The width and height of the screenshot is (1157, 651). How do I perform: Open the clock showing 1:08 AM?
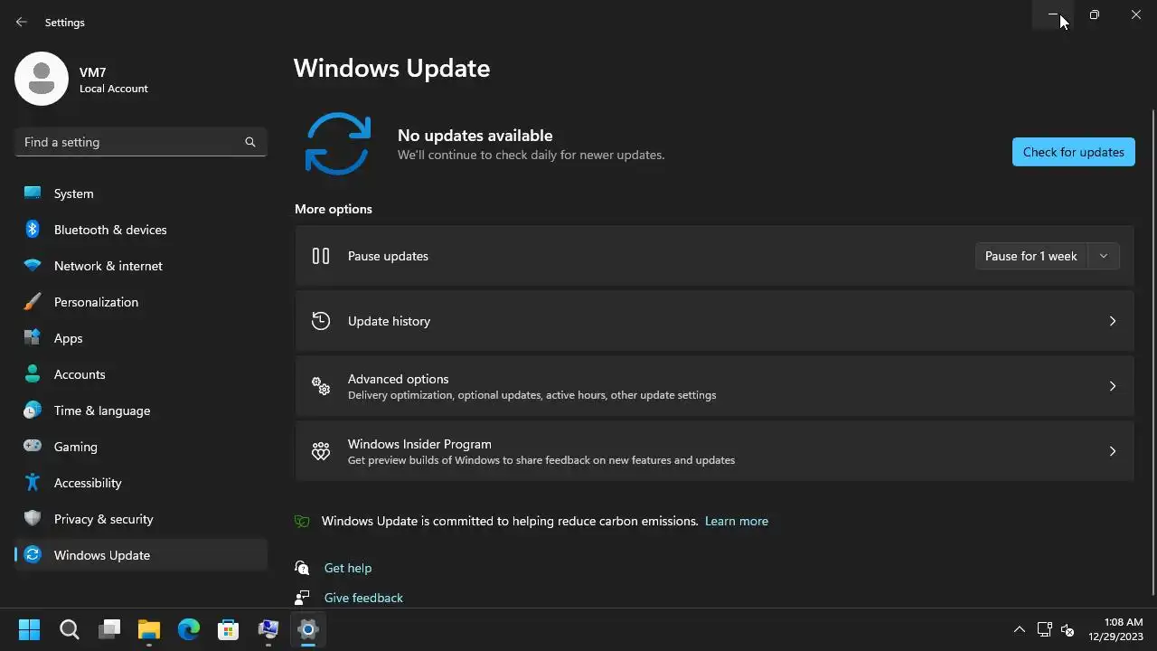point(1115,629)
